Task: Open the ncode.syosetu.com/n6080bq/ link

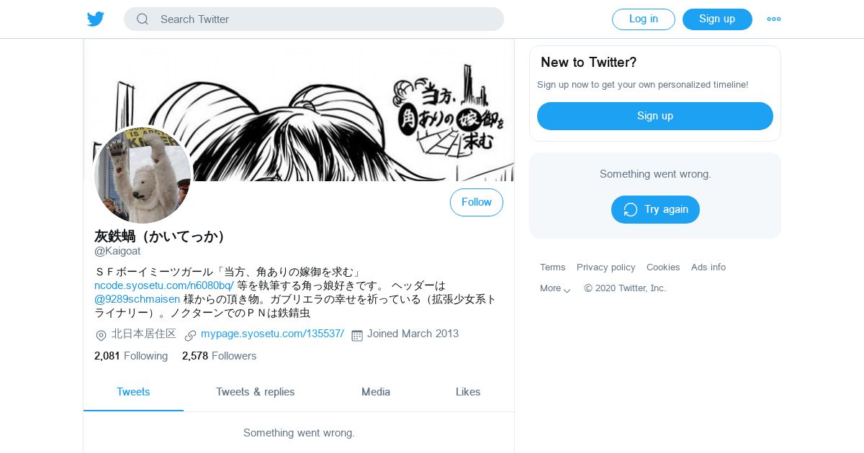Action: click(164, 285)
